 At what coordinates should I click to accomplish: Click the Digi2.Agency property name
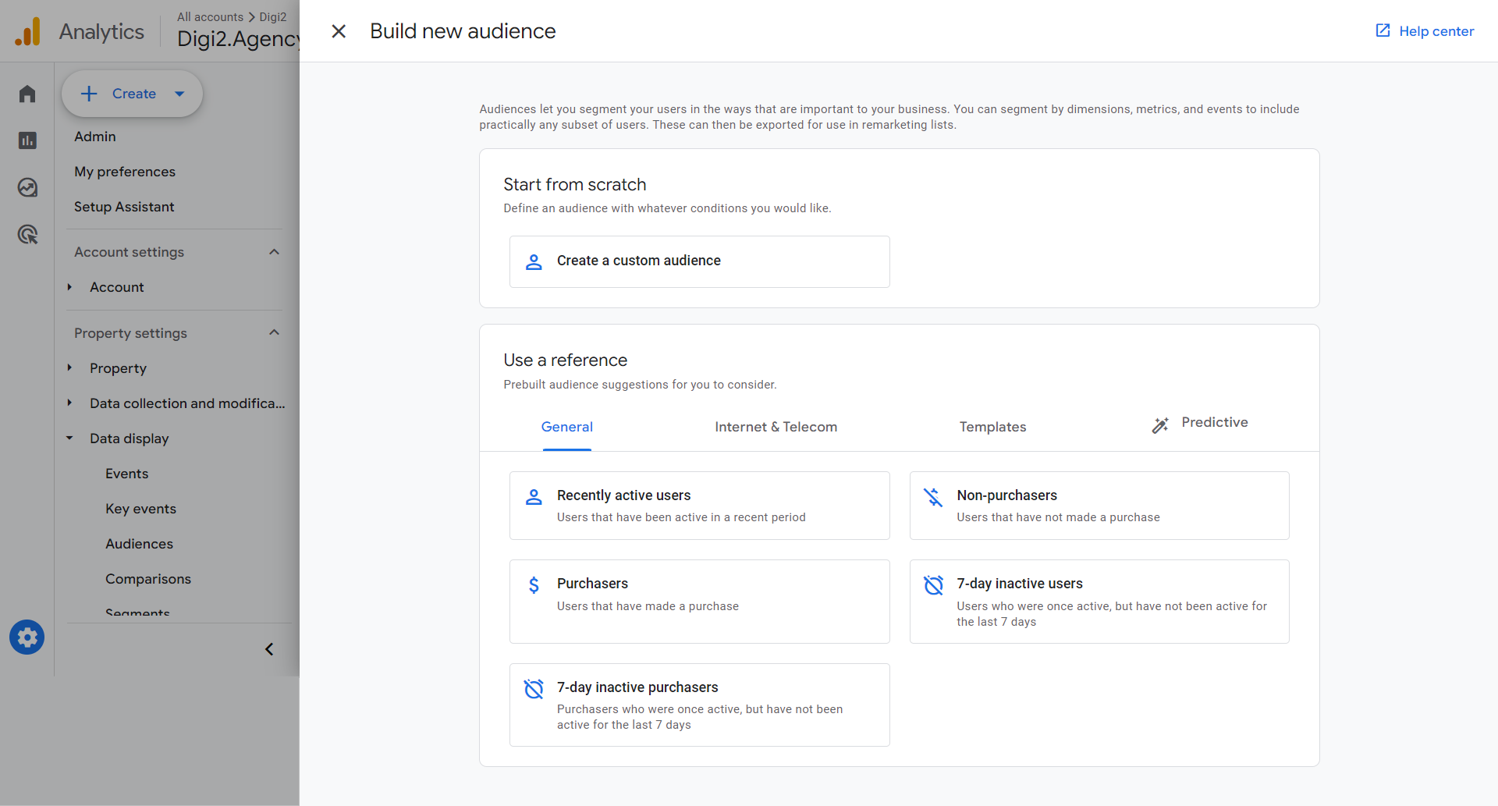238,38
